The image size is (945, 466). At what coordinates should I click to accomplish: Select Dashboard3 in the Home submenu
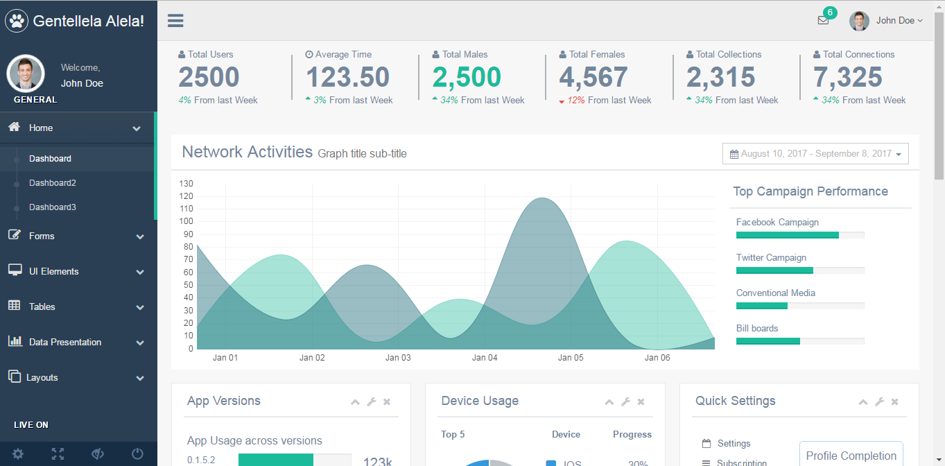point(53,207)
